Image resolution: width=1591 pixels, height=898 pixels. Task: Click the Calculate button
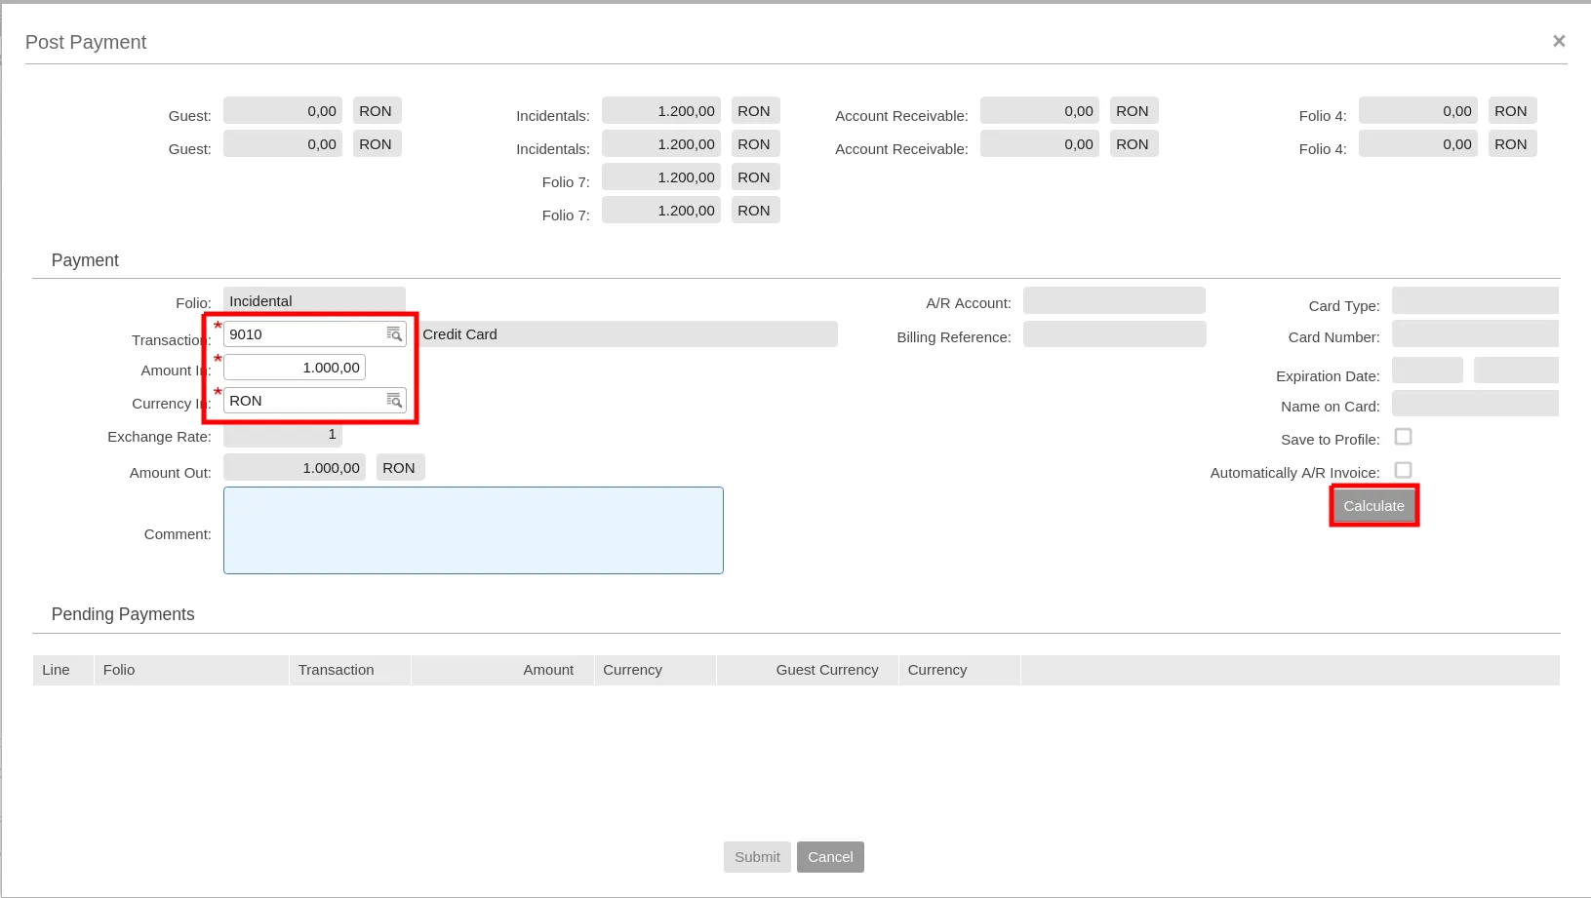(1373, 506)
